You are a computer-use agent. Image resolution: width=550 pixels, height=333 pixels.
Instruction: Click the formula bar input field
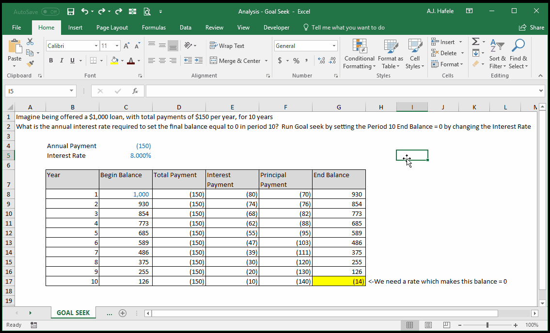[x=342, y=91]
